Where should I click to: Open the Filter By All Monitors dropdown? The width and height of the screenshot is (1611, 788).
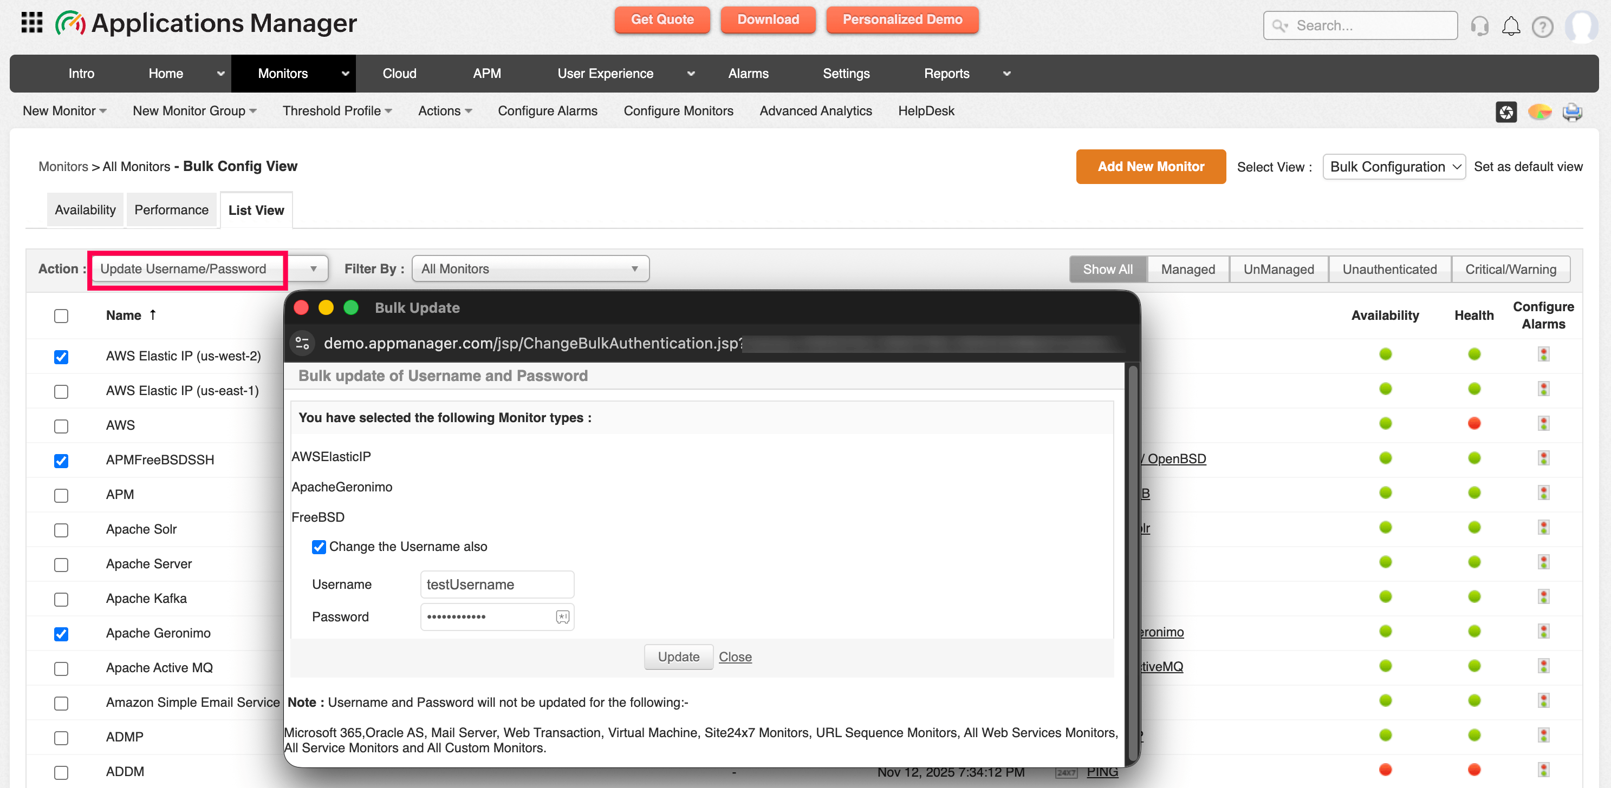tap(530, 268)
